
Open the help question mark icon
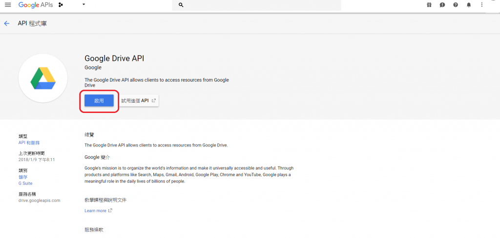pos(456,5)
